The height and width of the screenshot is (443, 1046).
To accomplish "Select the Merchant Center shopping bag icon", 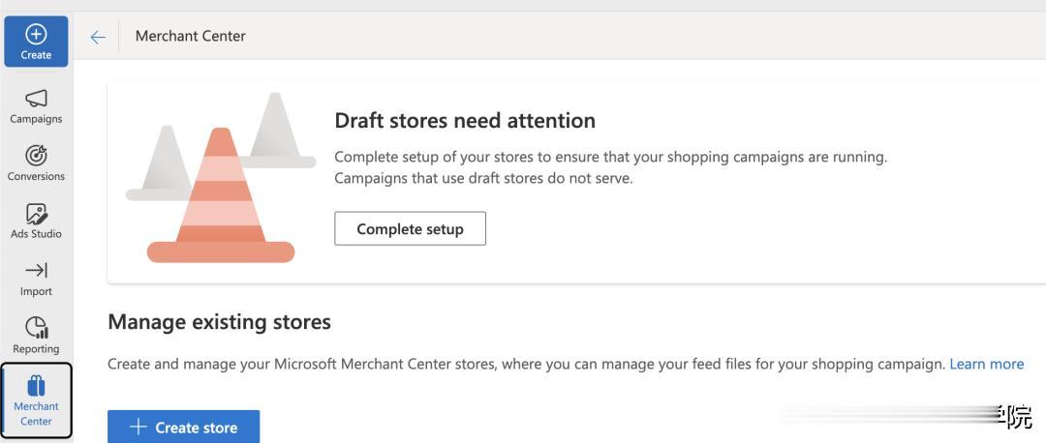I will tap(36, 385).
